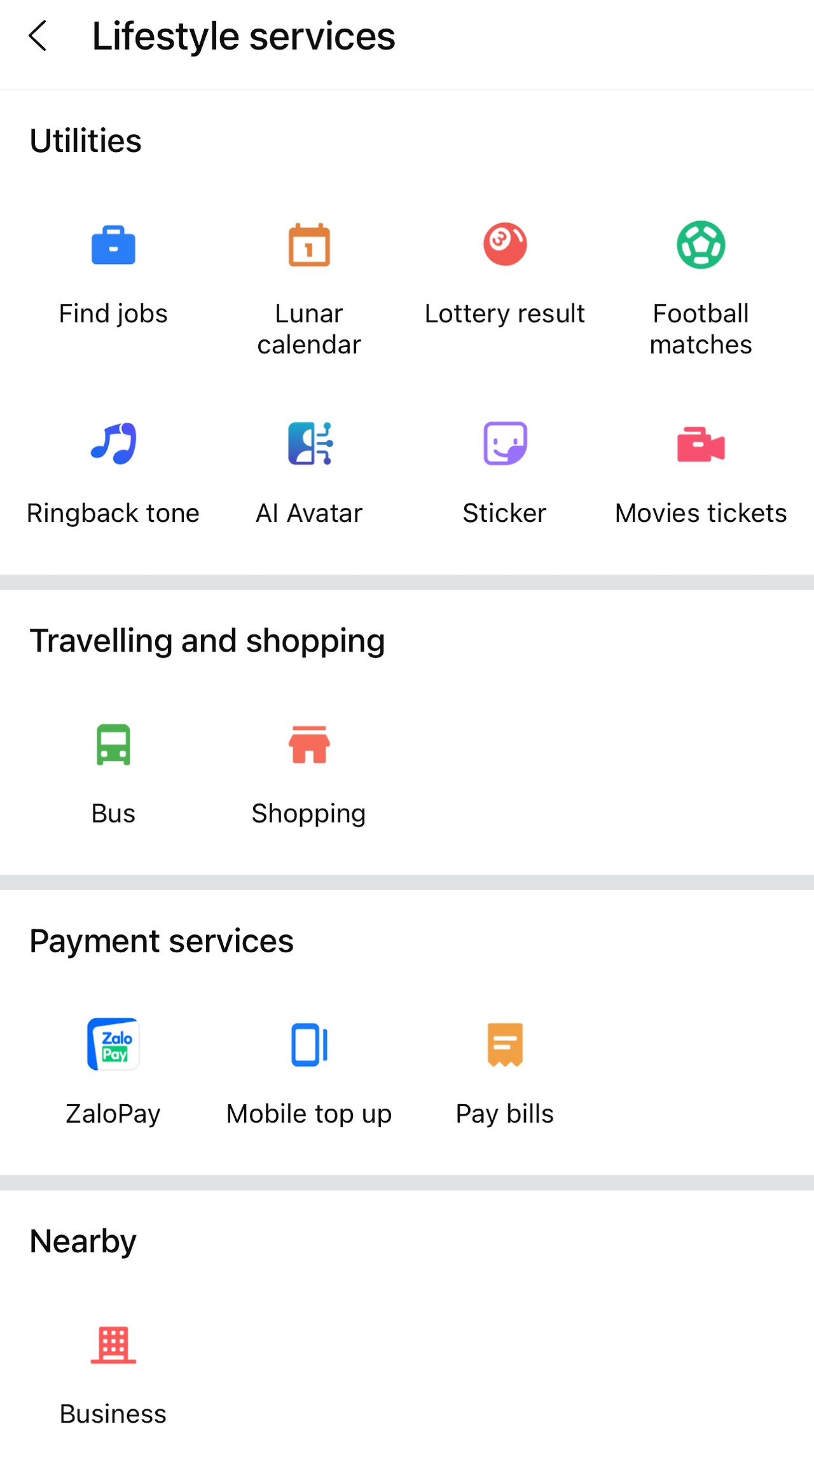814x1471 pixels.
Task: Tap the Lottery result ball icon
Action: coord(505,244)
